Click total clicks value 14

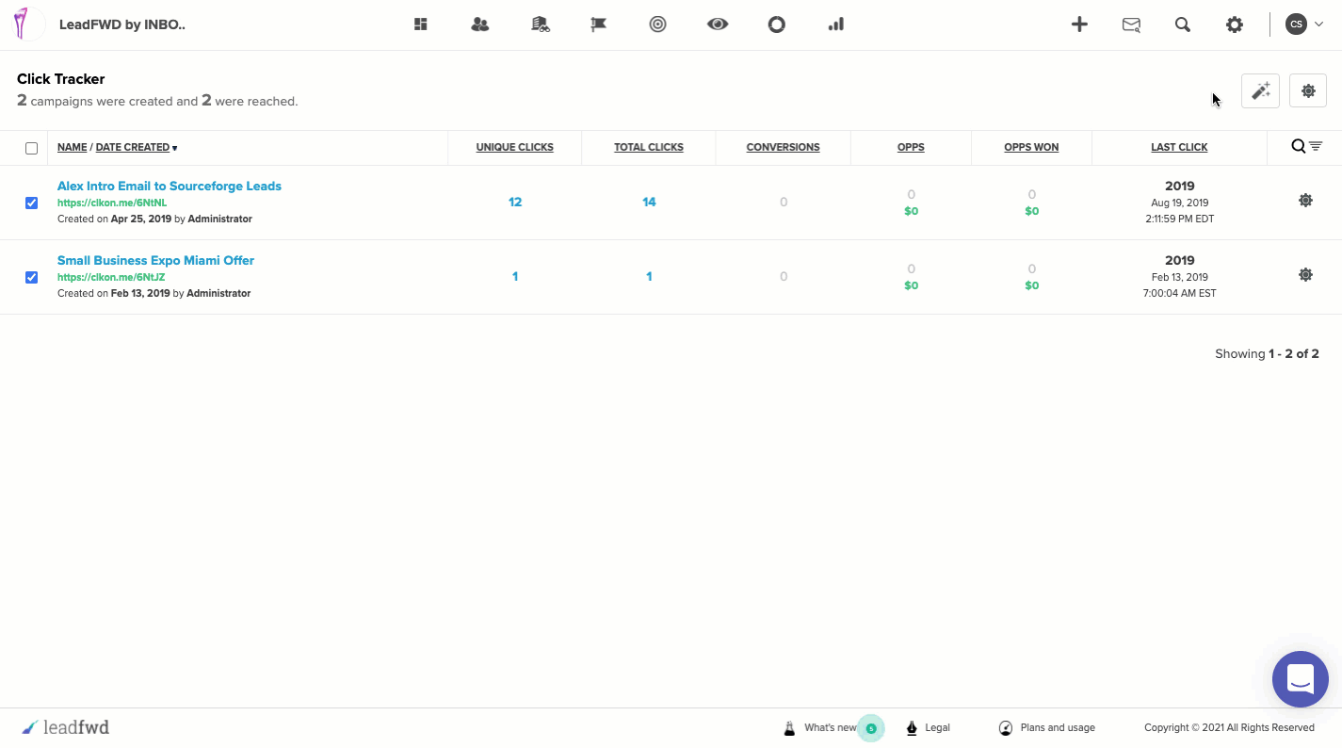point(649,202)
